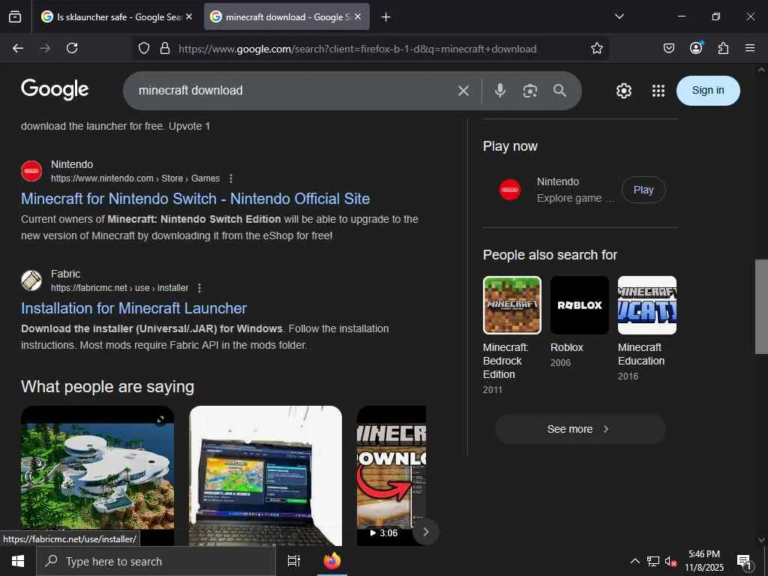Click Play button for Nintendo
The width and height of the screenshot is (768, 576).
[643, 190]
